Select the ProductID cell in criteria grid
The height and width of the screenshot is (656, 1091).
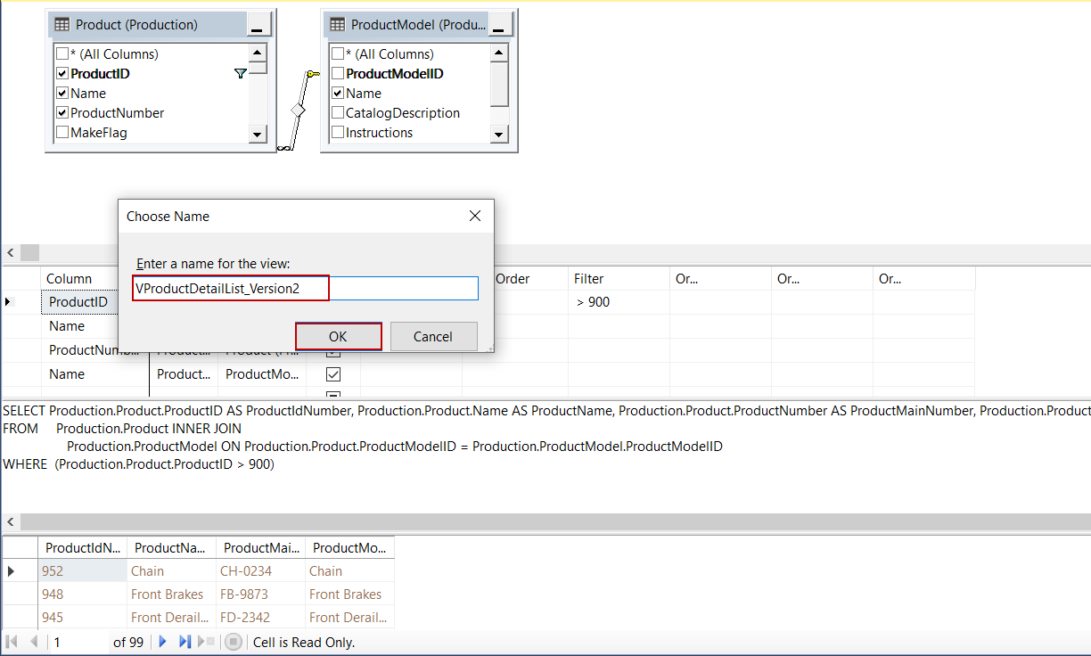coord(78,302)
